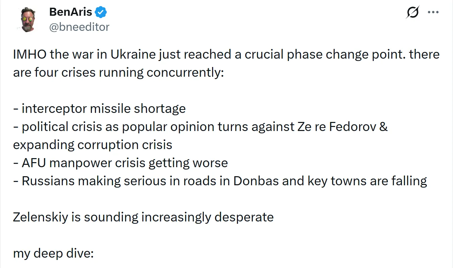Viewport: 453px width, 268px height.
Task: Click the word 'Donbas' in the post
Action: click(256, 181)
